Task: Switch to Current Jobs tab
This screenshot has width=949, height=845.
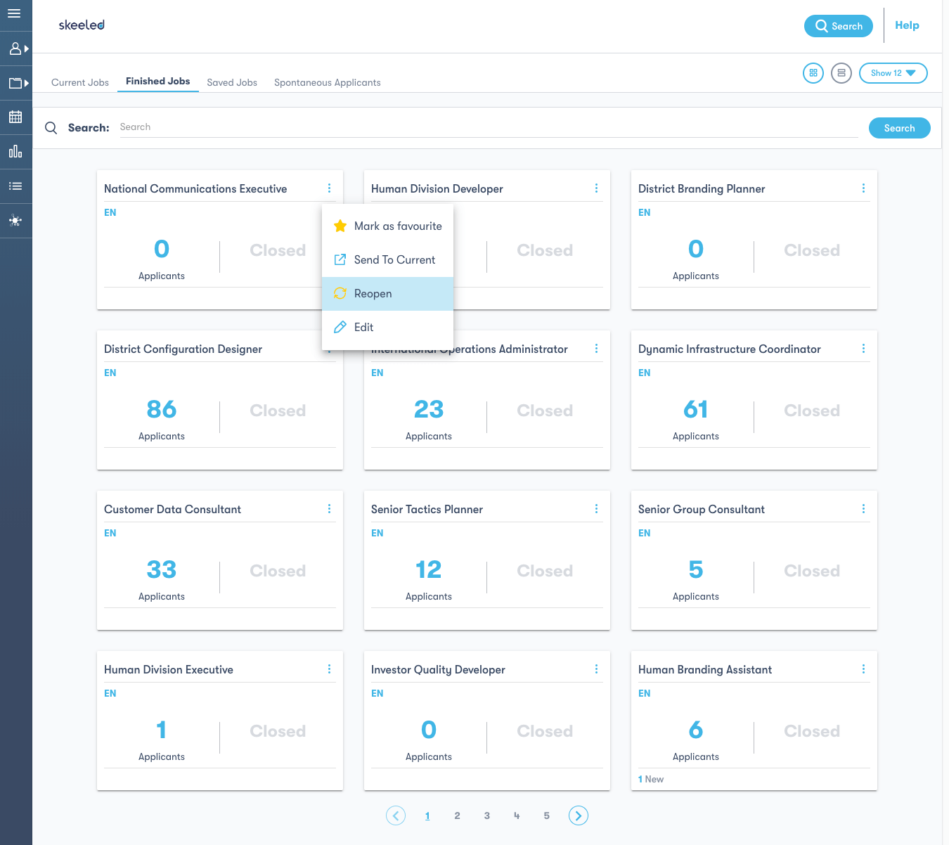Action: click(x=80, y=82)
